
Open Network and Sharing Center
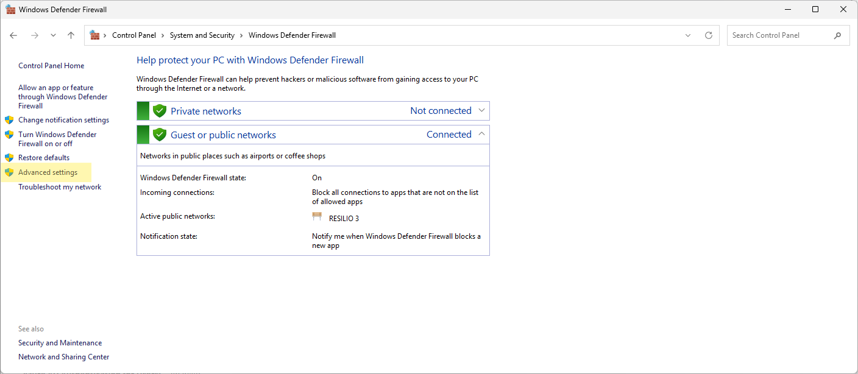63,356
